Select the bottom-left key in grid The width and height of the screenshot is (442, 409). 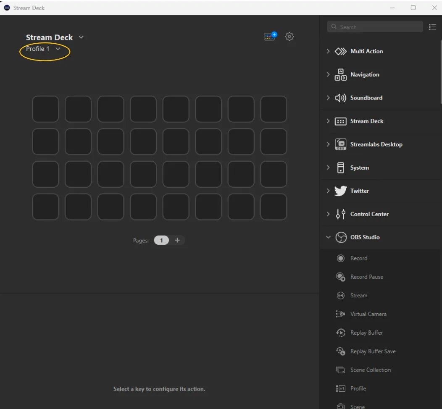pyautogui.click(x=46, y=207)
